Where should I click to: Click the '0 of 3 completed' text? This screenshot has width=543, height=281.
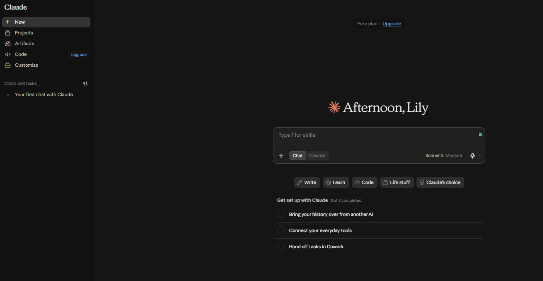coord(346,201)
